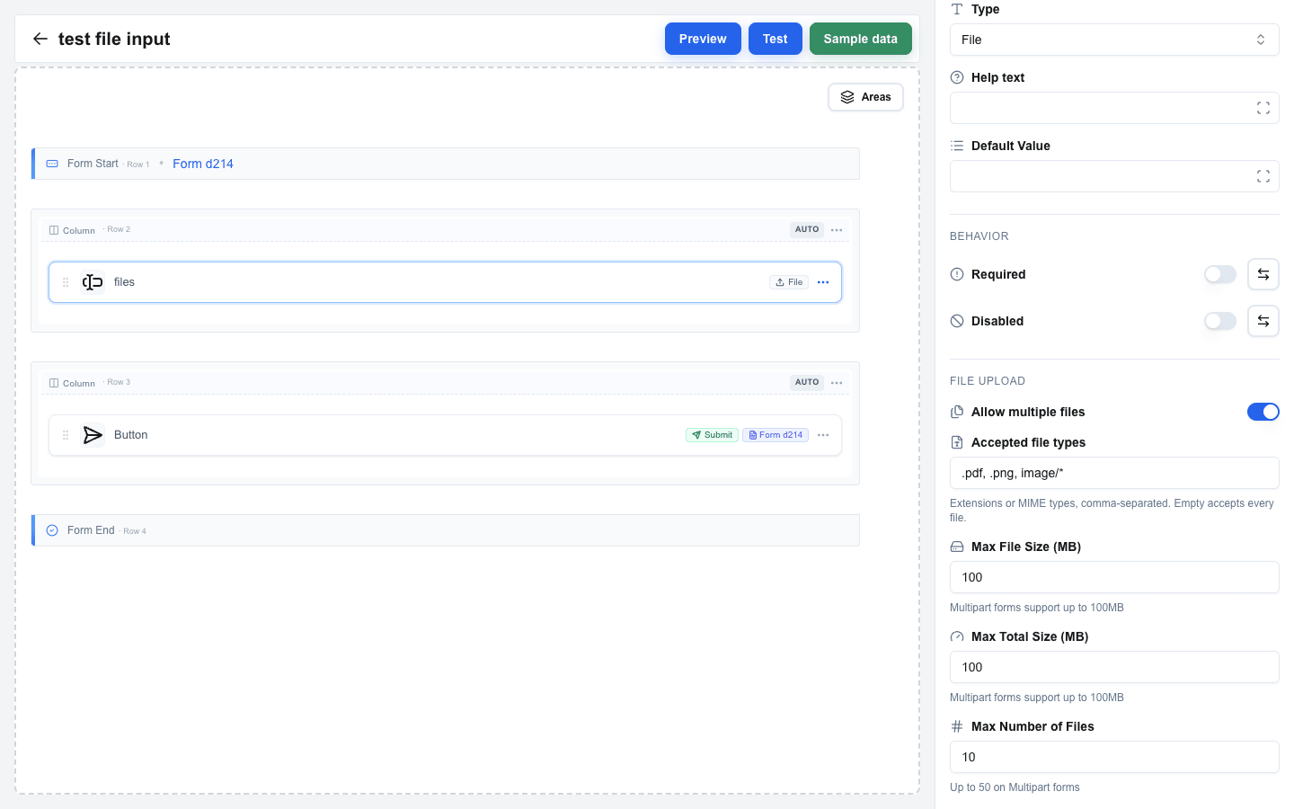Click the Preview button
This screenshot has height=809, width=1294.
click(703, 39)
